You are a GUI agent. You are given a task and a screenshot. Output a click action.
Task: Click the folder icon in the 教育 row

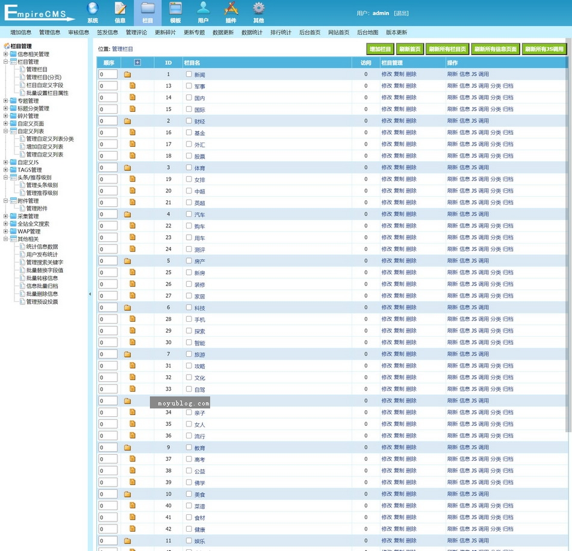(127, 448)
